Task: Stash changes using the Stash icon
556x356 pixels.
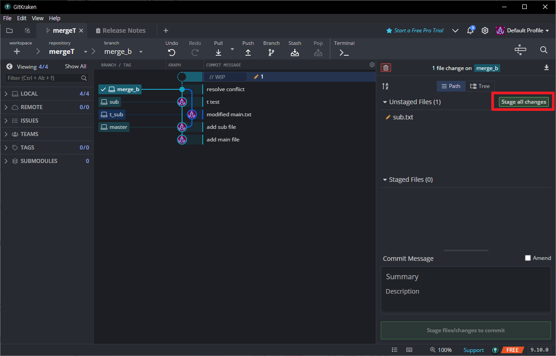Action: pos(295,52)
